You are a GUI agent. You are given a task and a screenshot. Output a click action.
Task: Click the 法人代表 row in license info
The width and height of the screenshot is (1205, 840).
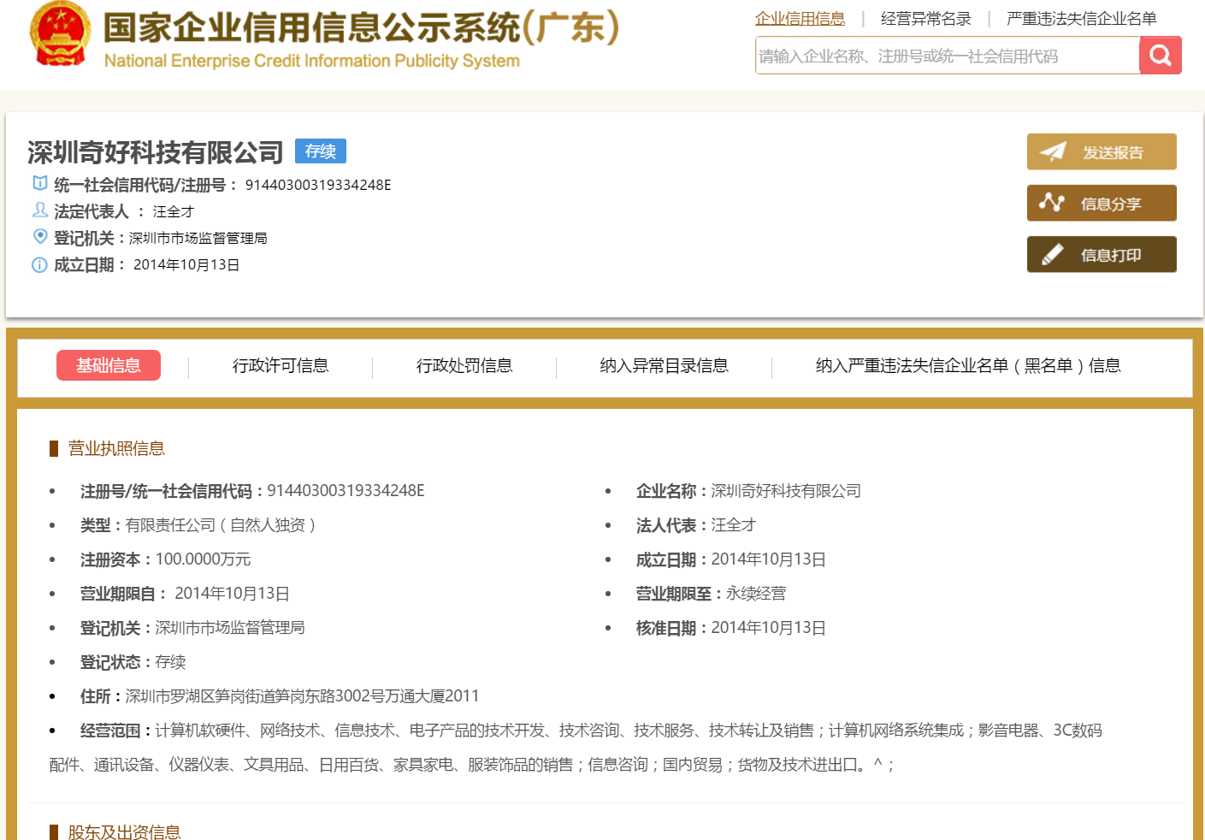[696, 525]
